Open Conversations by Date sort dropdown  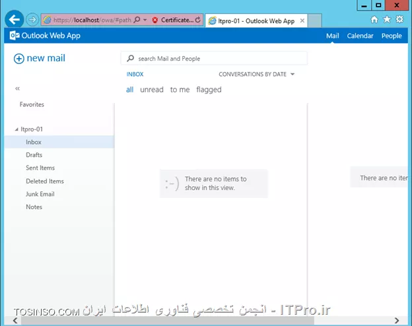tap(257, 75)
